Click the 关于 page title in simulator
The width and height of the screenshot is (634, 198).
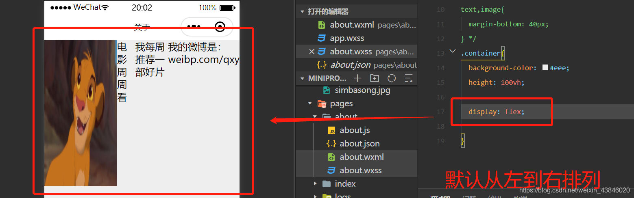pyautogui.click(x=142, y=27)
